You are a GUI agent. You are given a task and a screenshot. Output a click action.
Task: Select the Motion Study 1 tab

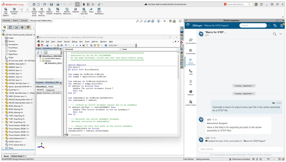tap(18, 156)
